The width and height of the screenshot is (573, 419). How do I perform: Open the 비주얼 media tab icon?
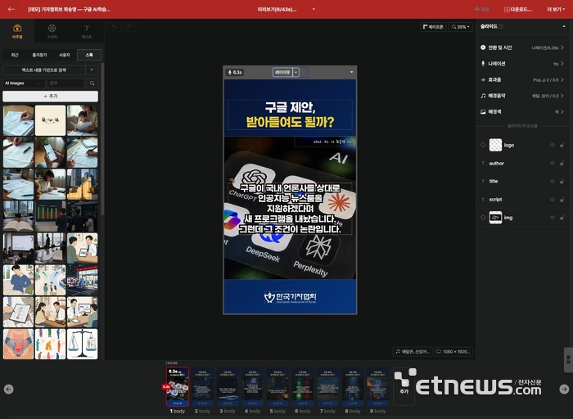[x=17, y=28]
